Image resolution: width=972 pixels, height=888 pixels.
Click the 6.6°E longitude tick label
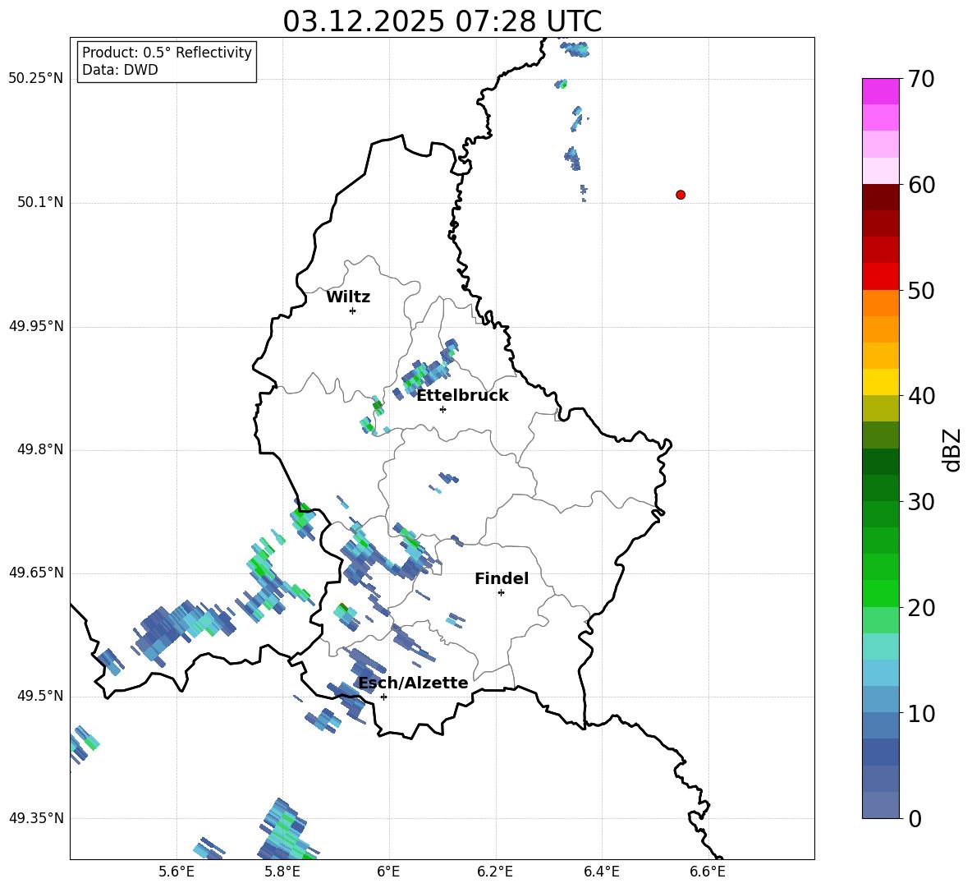pos(708,872)
